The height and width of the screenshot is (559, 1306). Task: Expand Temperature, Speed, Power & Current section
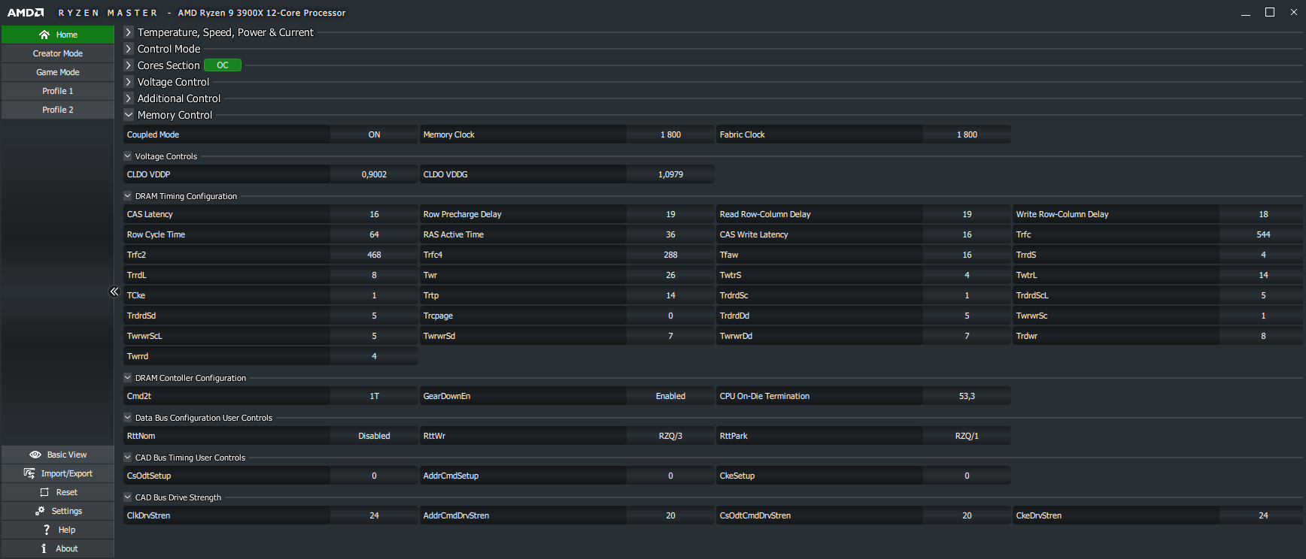coord(129,32)
